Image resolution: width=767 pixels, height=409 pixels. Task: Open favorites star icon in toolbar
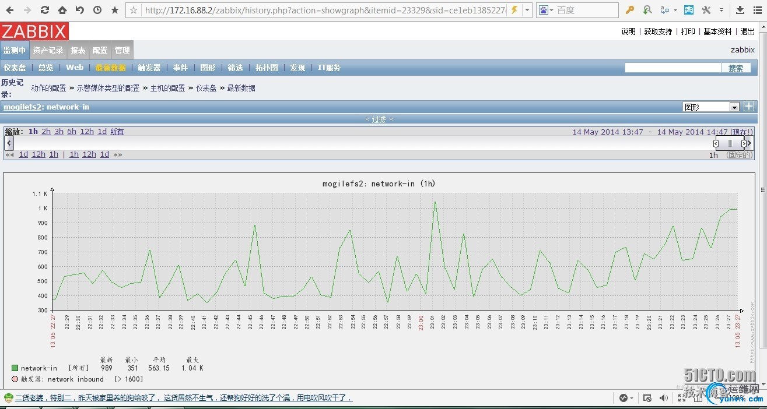click(115, 10)
